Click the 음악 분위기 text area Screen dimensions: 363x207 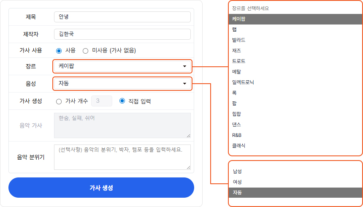[x=122, y=157]
